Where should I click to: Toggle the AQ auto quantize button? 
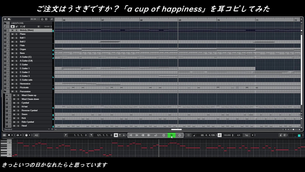[36, 135]
